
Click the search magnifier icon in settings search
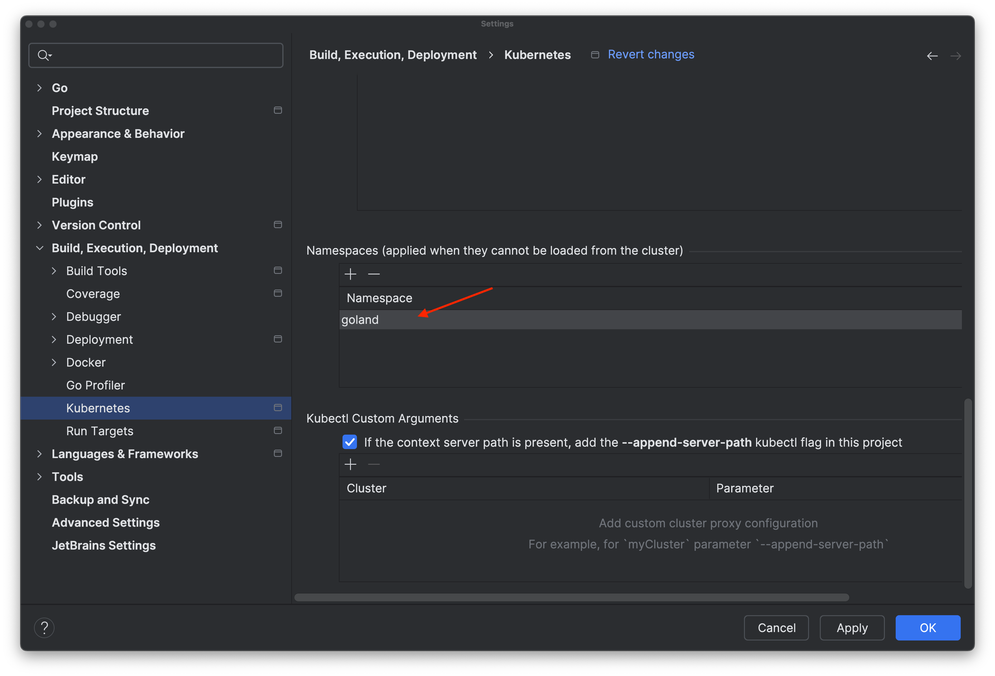(45, 55)
